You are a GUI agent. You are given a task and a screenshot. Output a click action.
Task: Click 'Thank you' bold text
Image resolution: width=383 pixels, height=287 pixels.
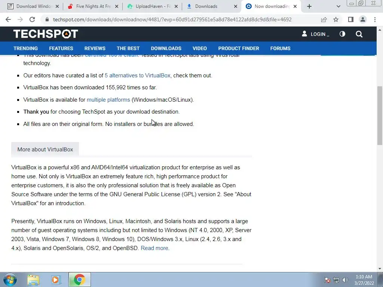pyautogui.click(x=36, y=112)
